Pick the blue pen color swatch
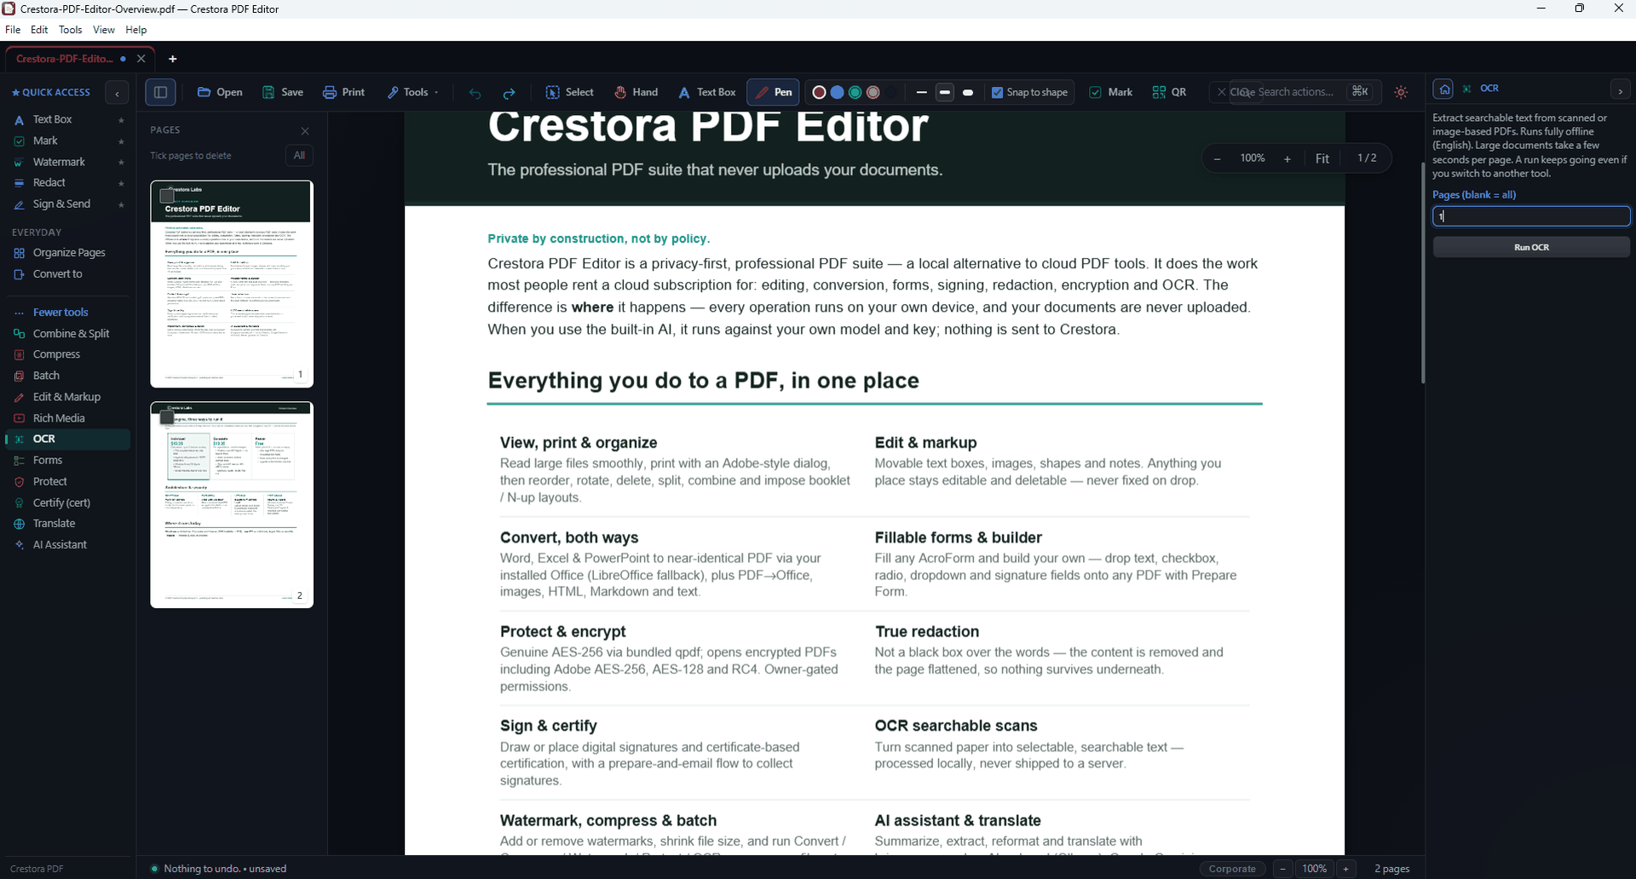1636x879 pixels. (837, 92)
